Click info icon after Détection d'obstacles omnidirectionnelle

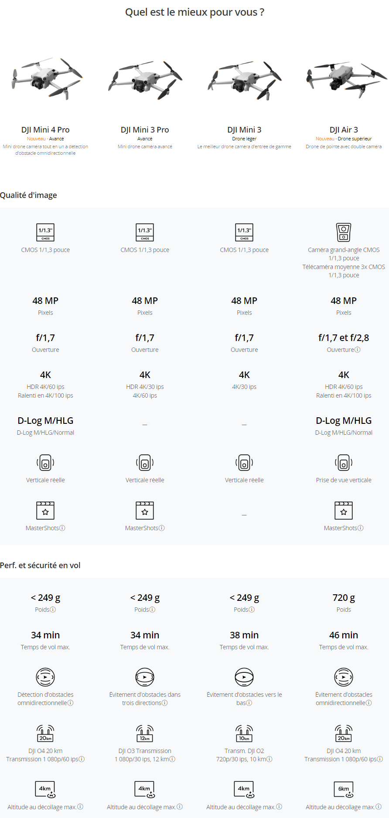[x=71, y=703]
